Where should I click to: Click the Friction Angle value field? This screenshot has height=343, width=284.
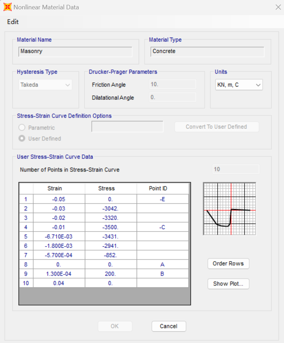point(173,84)
